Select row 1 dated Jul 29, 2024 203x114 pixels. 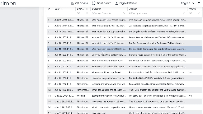(125, 20)
